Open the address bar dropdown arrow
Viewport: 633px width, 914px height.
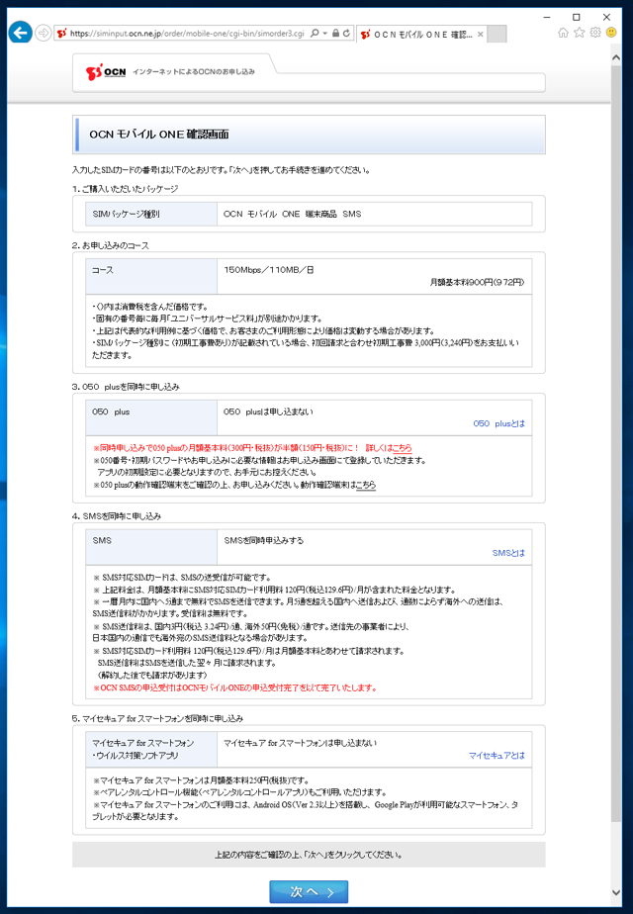tap(324, 34)
